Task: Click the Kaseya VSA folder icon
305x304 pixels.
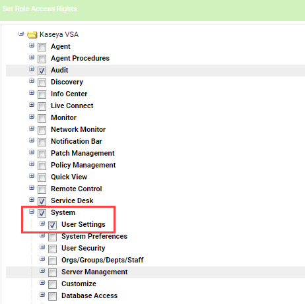Action: click(32, 35)
